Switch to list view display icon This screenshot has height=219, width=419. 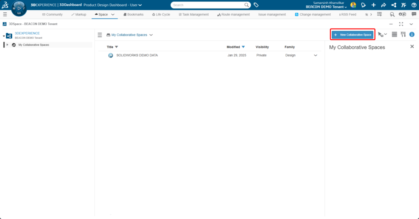point(394,34)
